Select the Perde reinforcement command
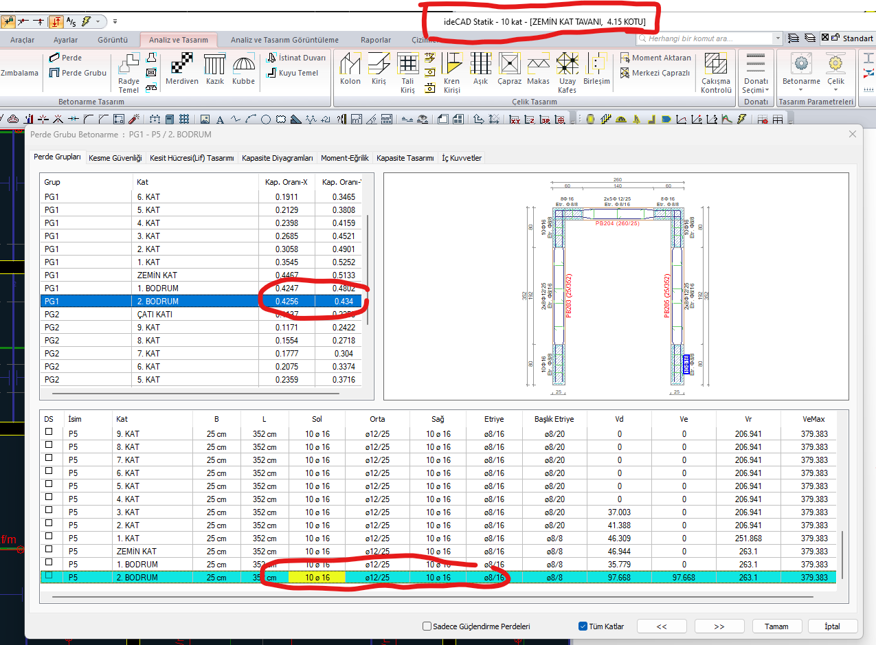The width and height of the screenshot is (876, 645). 66,58
